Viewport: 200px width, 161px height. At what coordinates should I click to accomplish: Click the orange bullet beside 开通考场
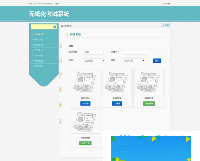click(67, 34)
